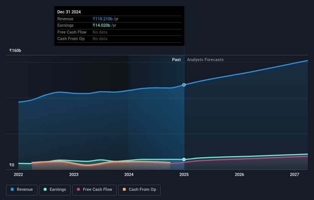Click the ₹14.020b earnings value

101,25
